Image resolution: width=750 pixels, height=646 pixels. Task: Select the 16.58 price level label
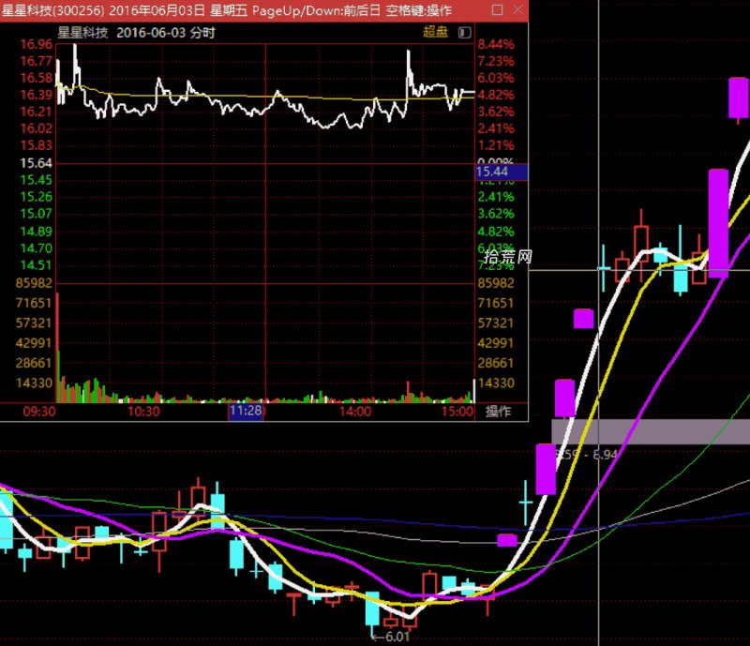pyautogui.click(x=36, y=78)
